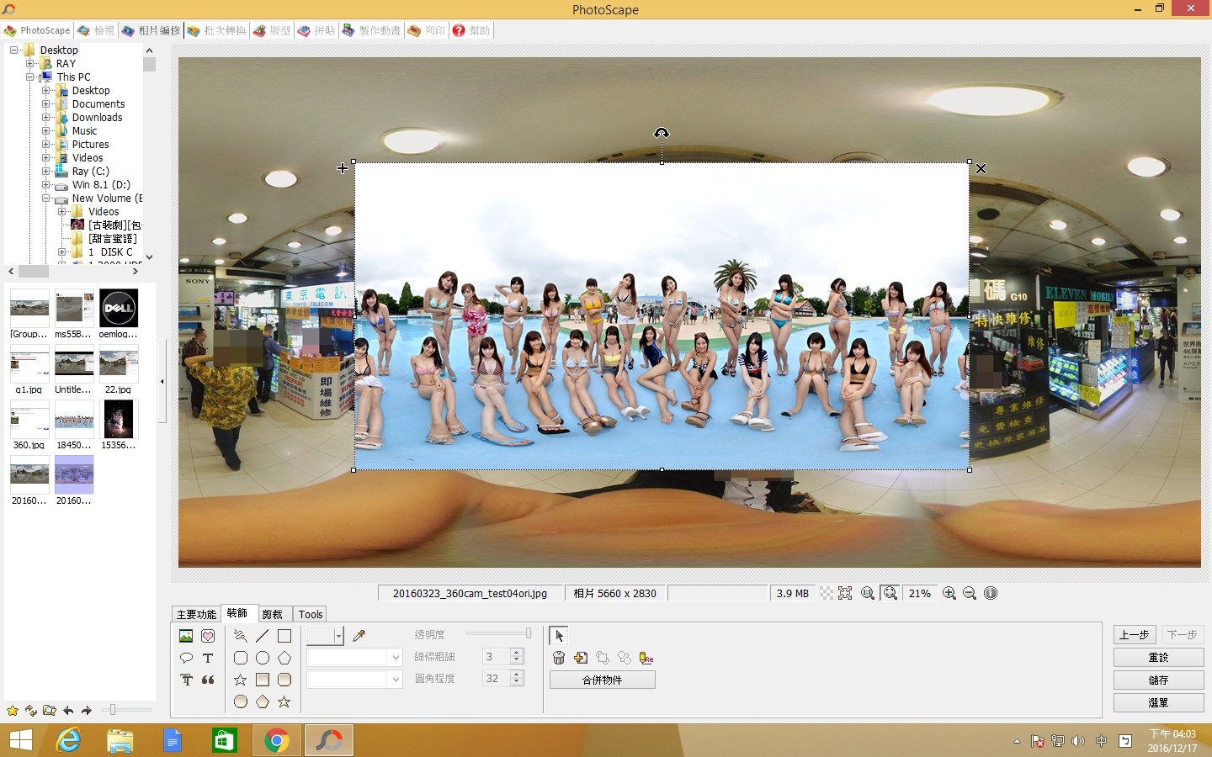Image resolution: width=1212 pixels, height=757 pixels.
Task: Click the heart-shaped icon tool
Action: pos(208,636)
